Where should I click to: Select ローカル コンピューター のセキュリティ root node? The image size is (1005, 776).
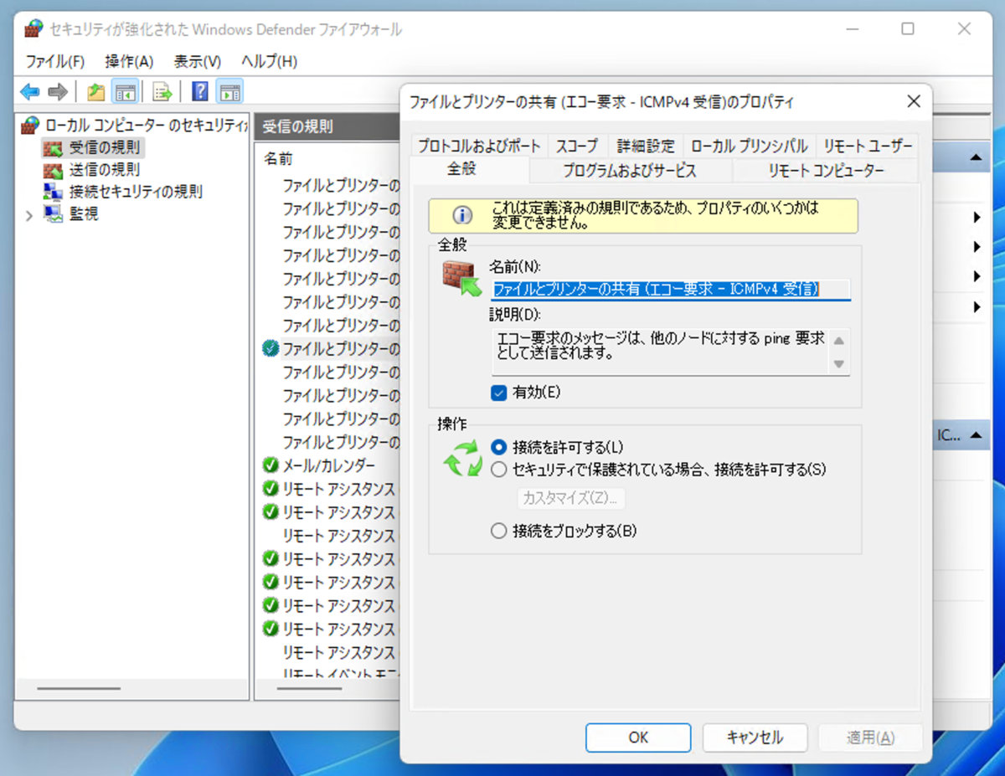pos(145,126)
